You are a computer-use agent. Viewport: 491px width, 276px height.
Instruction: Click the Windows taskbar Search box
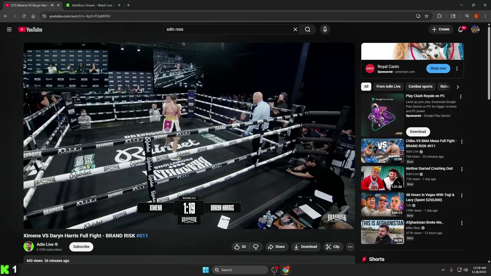tap(240, 270)
